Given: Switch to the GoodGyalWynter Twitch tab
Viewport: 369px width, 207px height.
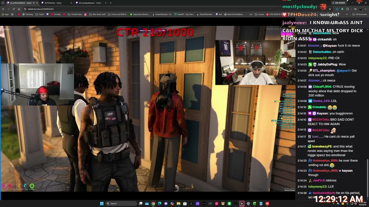Looking at the screenshot, I should click(90, 3).
